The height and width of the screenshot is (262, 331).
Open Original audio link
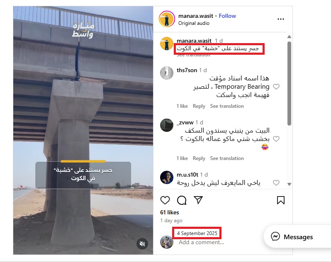(194, 23)
